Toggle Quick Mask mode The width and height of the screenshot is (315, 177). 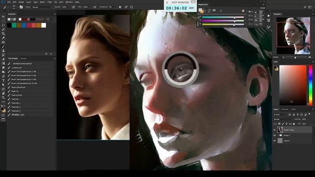pos(3,115)
